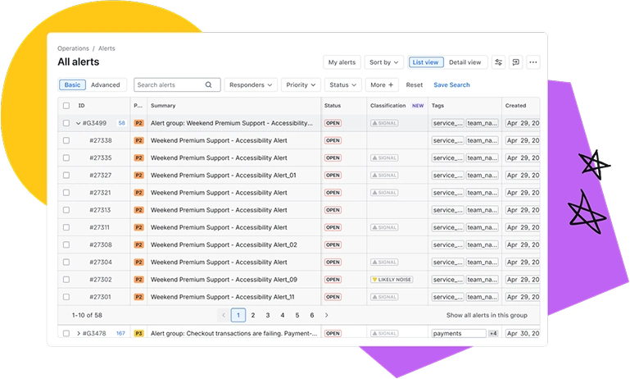Check the box for alert #27338
The width and height of the screenshot is (630, 379).
click(x=66, y=140)
